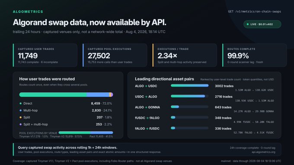This screenshot has width=294, height=165.
Task: Click the 'Algorand swap data' main headline
Action: (x=89, y=22)
